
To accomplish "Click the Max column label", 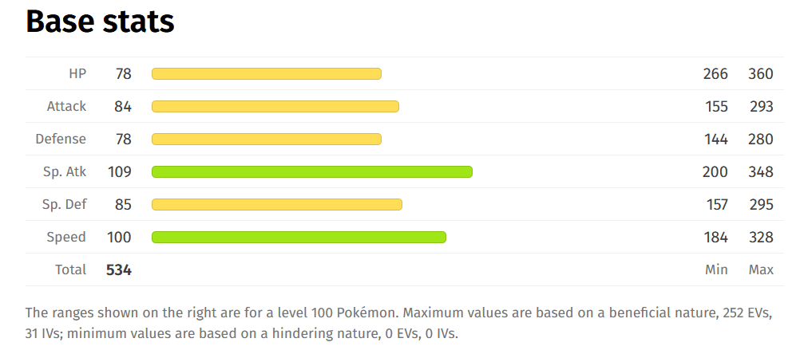I will [761, 269].
